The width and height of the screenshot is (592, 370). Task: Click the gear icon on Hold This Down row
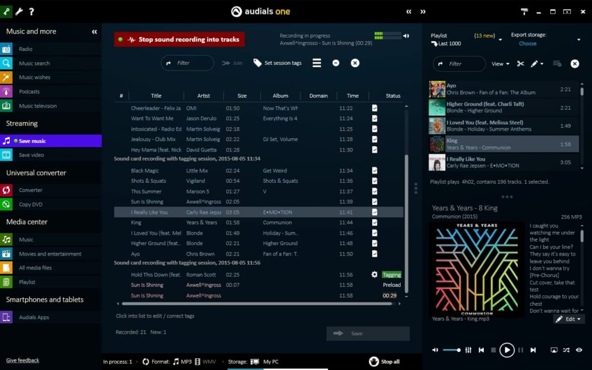[374, 275]
